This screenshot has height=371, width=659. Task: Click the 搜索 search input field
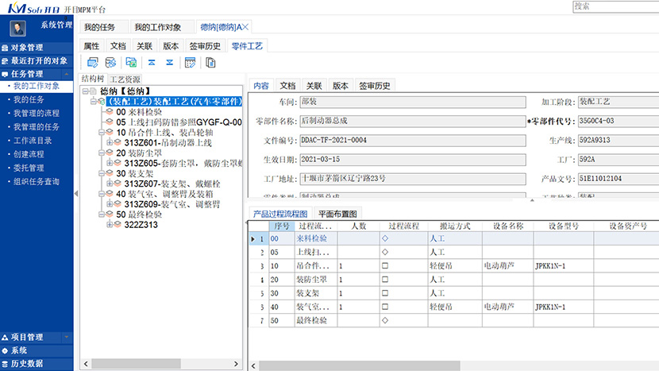tap(614, 6)
